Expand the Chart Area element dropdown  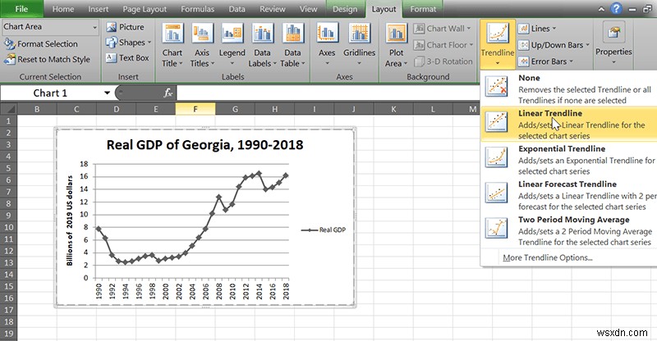[94, 27]
